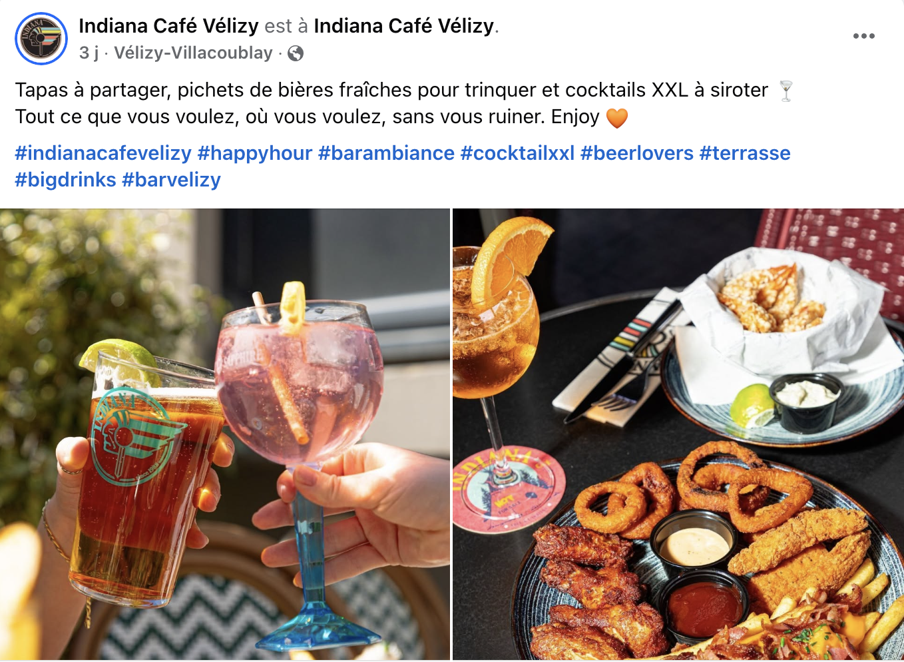Open the #cocktailxxl hashtag
This screenshot has width=904, height=662.
coord(517,153)
